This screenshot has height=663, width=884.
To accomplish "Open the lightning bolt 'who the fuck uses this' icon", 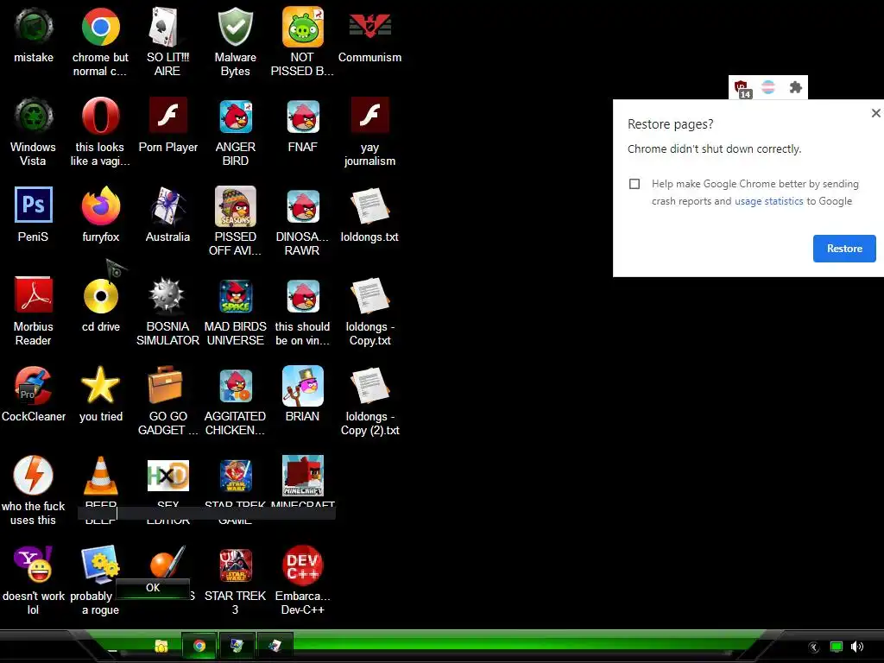I will coord(34,476).
